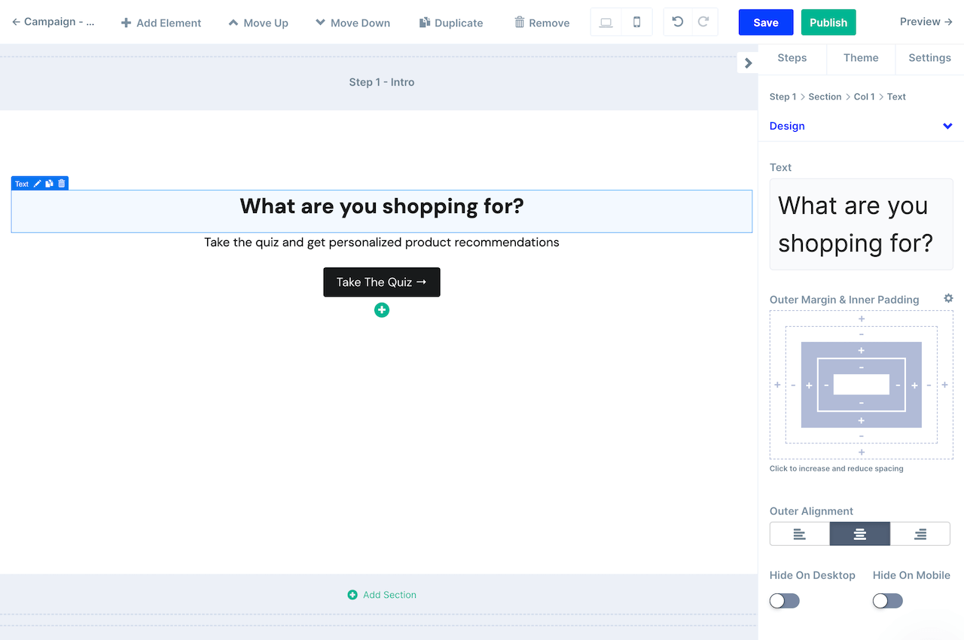Viewport: 964px width, 640px height.
Task: Undo the last change
Action: (x=677, y=22)
